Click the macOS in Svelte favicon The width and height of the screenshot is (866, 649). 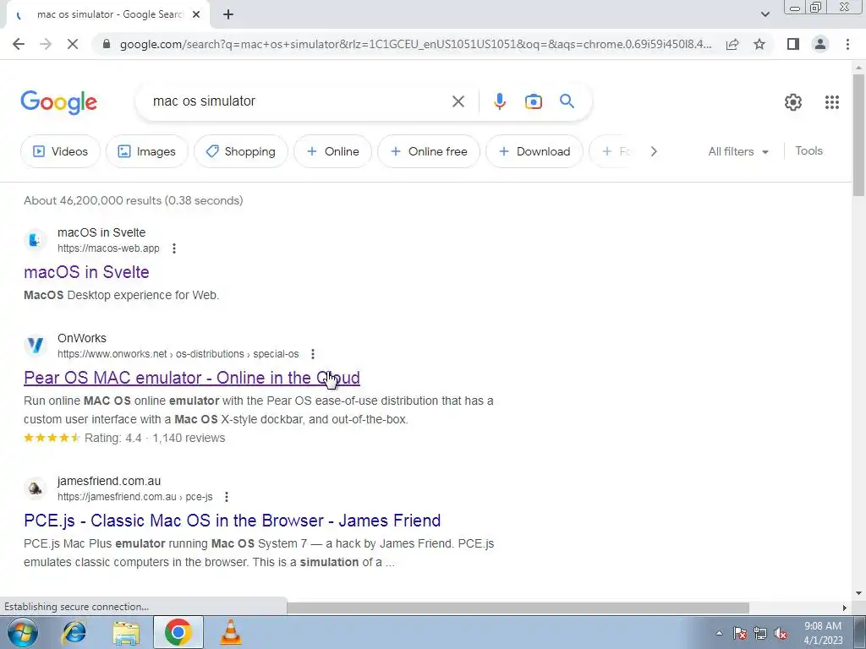point(35,240)
